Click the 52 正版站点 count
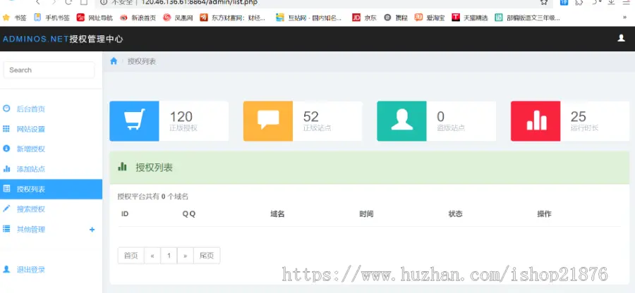635x293 pixels. 311,117
